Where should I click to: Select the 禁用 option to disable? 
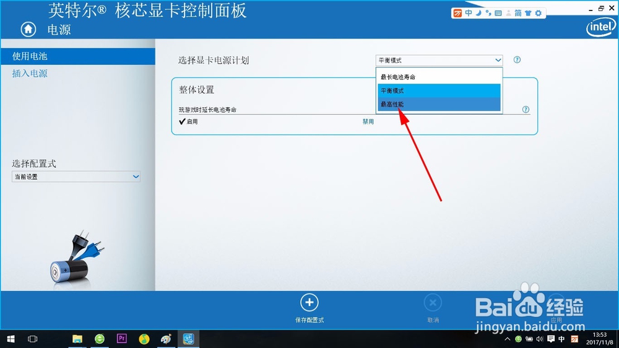pyautogui.click(x=368, y=121)
